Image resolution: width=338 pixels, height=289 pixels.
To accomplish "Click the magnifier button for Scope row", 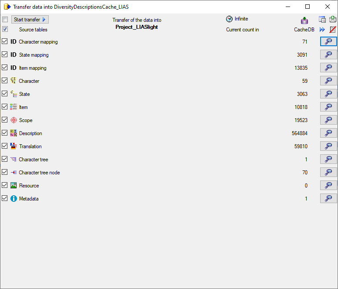I will coord(328,120).
